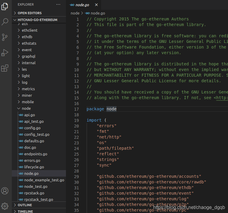Click the word package on line 17

pyautogui.click(x=95, y=109)
